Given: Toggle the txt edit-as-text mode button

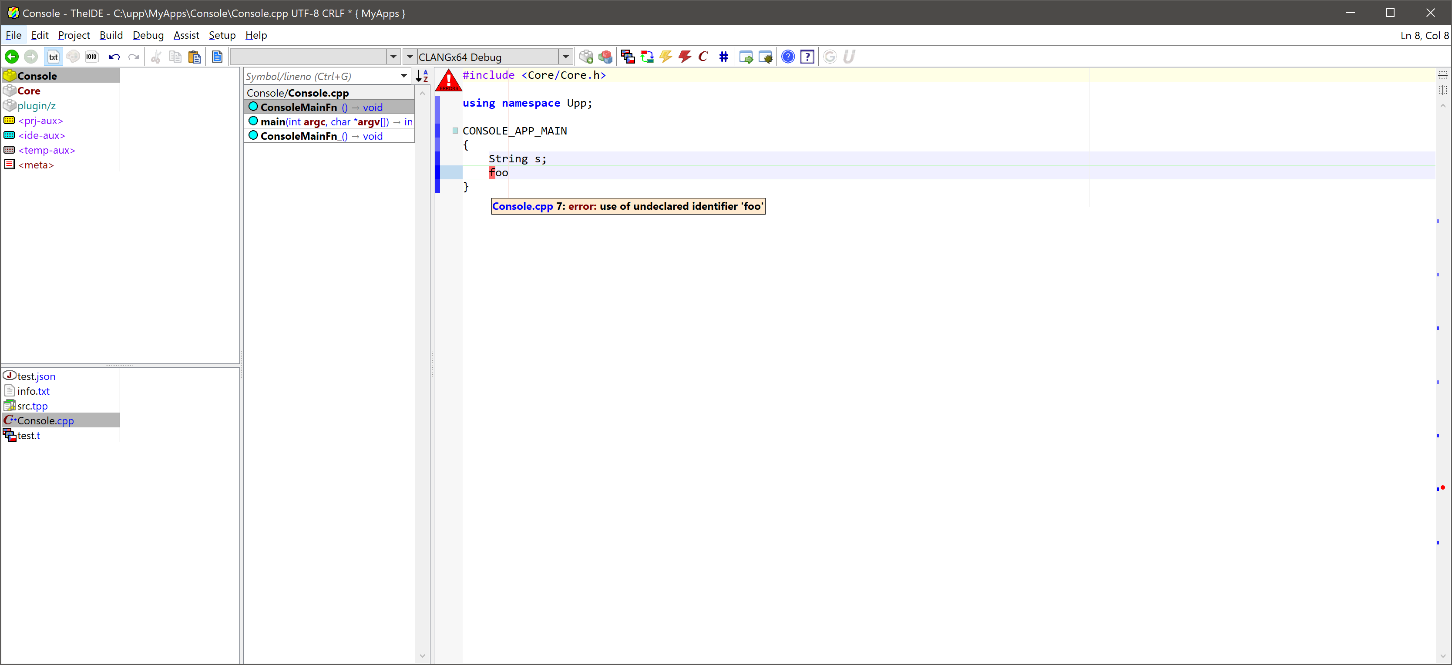Looking at the screenshot, I should click(54, 57).
